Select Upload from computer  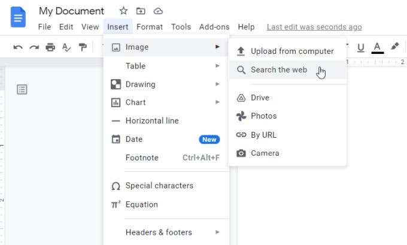click(x=292, y=52)
